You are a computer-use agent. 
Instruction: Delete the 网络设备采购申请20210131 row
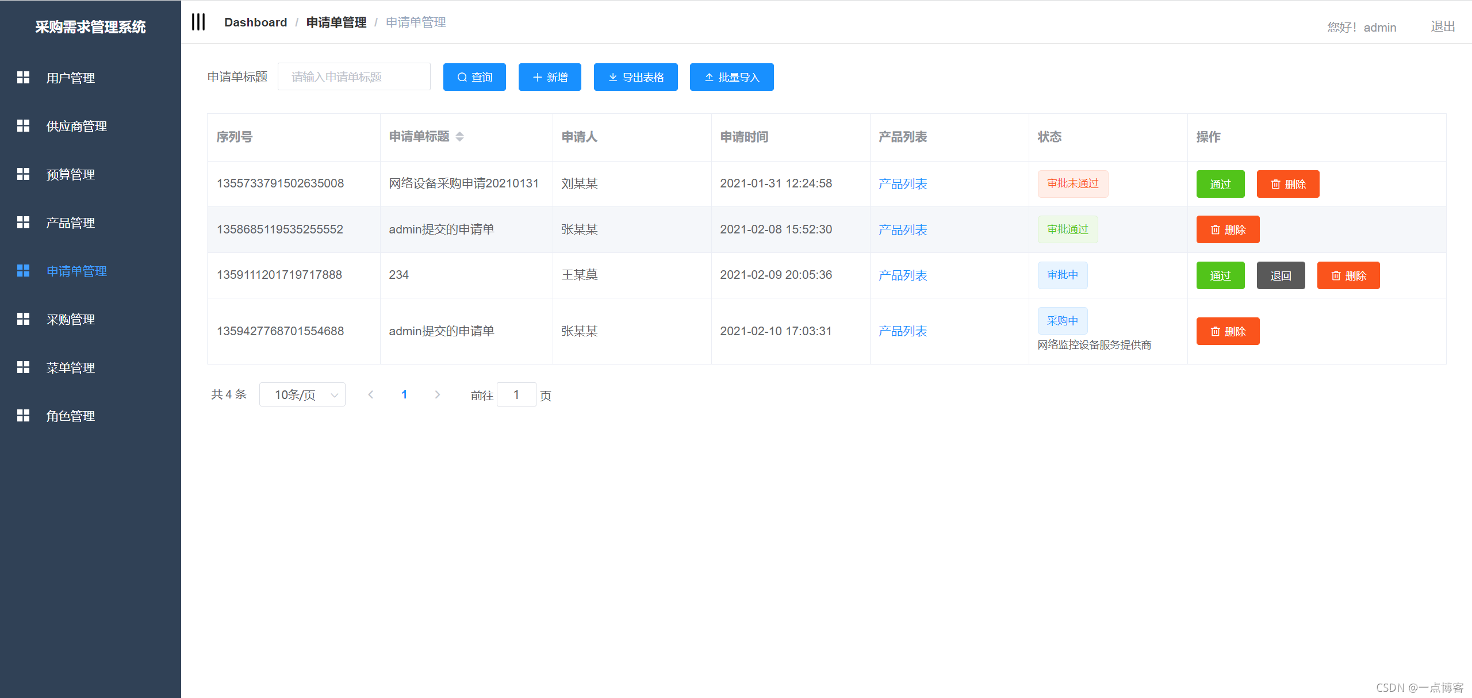click(x=1288, y=184)
